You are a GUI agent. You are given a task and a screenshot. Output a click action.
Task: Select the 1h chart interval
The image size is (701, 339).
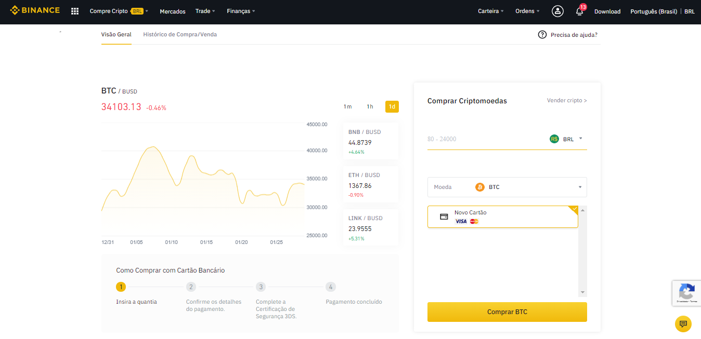coord(370,106)
